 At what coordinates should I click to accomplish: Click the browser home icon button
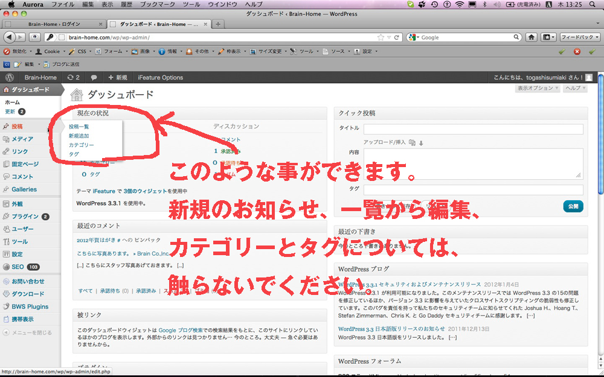[532, 37]
